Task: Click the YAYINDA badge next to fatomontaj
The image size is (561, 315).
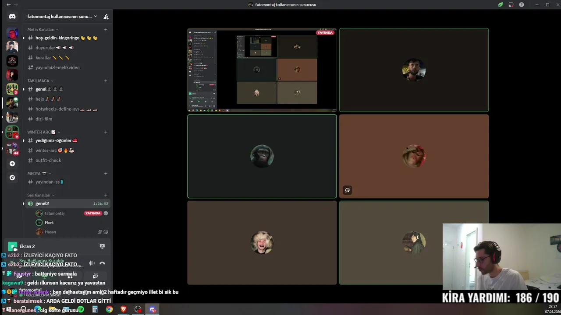Action: [x=93, y=213]
